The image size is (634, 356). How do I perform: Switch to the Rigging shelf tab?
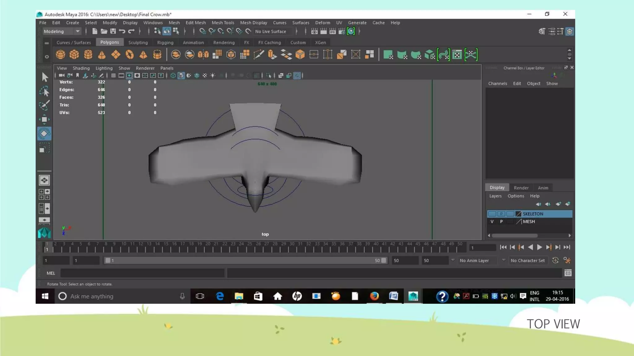(x=165, y=42)
